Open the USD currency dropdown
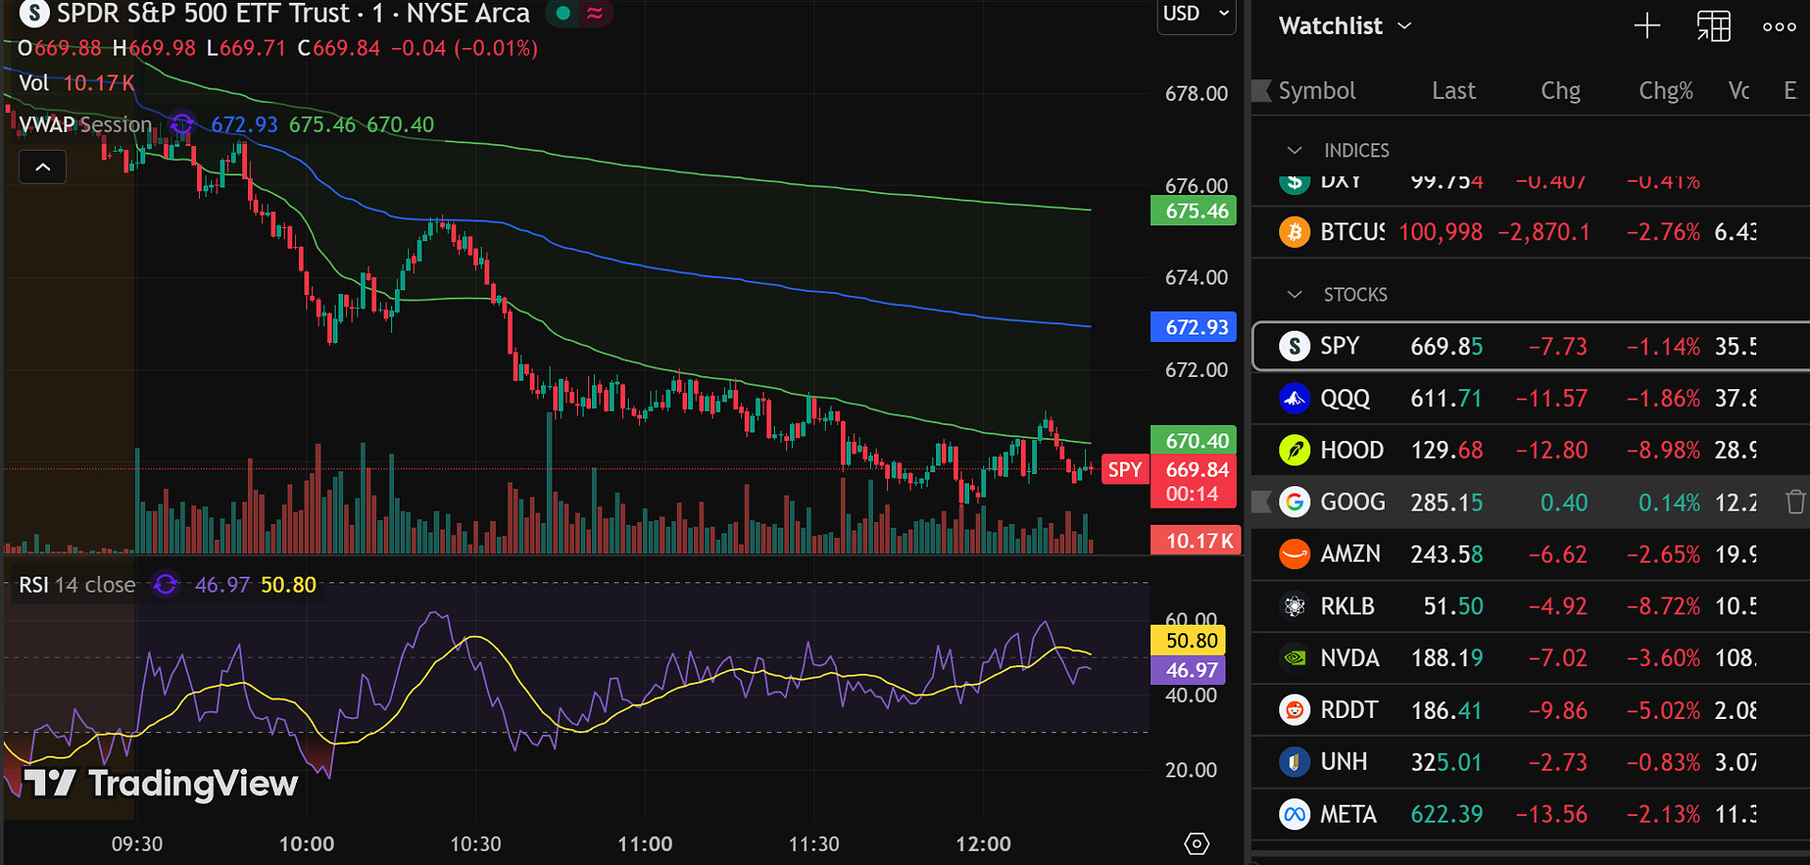This screenshot has height=865, width=1810. (1196, 14)
